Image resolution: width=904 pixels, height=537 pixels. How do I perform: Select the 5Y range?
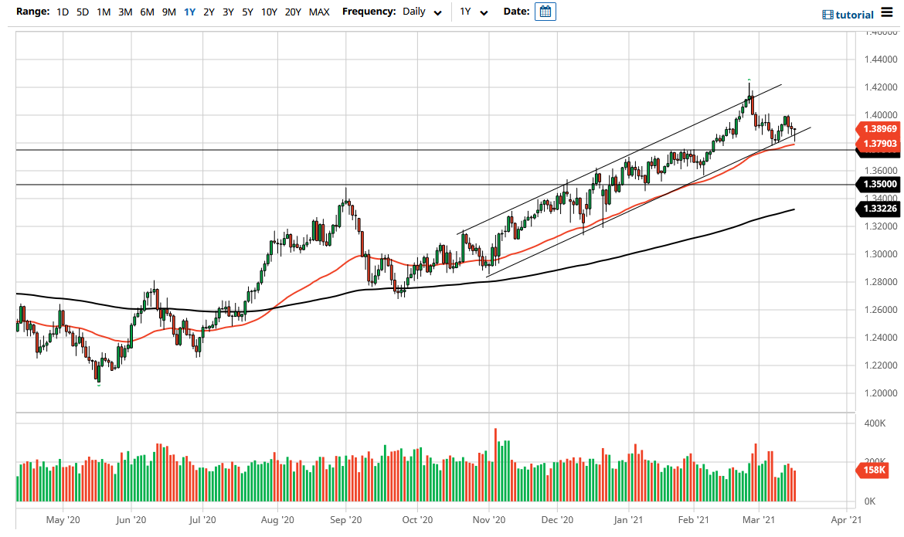point(248,12)
